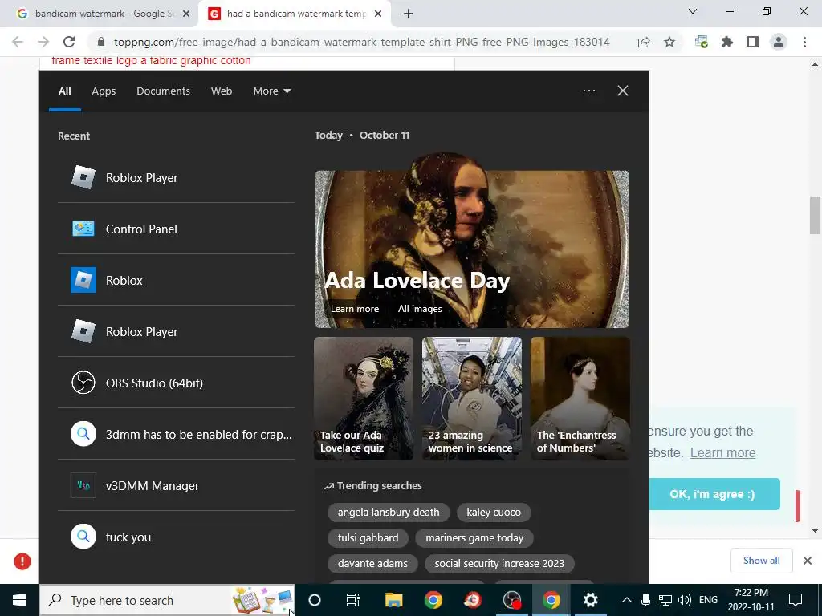Open Settings gear on taskbar
Image resolution: width=822 pixels, height=616 pixels.
coord(590,600)
